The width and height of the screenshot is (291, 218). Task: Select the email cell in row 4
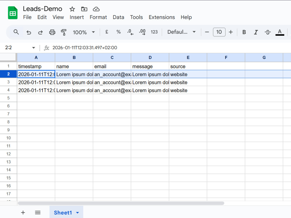[112, 90]
